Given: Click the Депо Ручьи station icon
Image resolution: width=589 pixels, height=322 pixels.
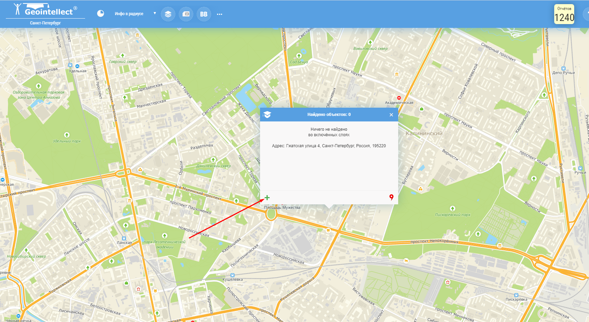Looking at the screenshot, I should pyautogui.click(x=564, y=68).
